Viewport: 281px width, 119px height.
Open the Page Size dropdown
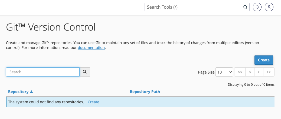(224, 72)
